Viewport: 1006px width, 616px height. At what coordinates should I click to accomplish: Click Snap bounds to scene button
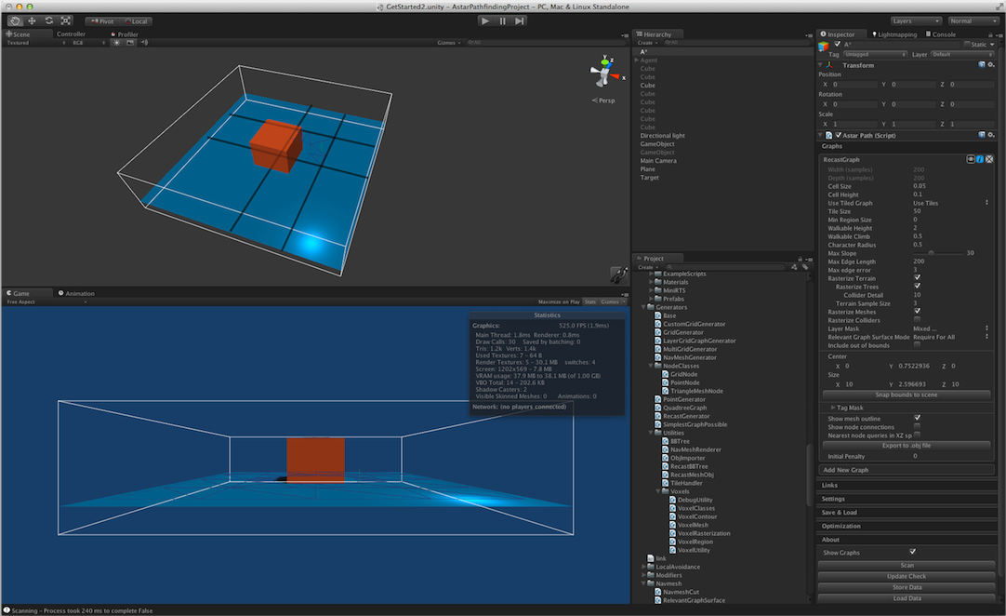[907, 395]
